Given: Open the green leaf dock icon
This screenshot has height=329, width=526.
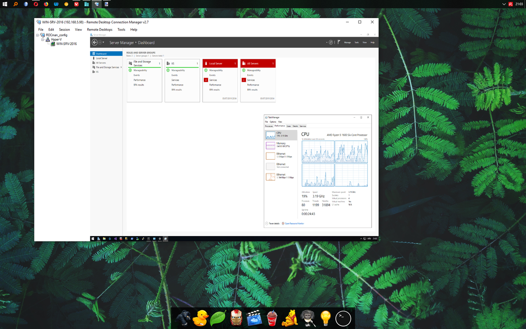Looking at the screenshot, I should 218,318.
